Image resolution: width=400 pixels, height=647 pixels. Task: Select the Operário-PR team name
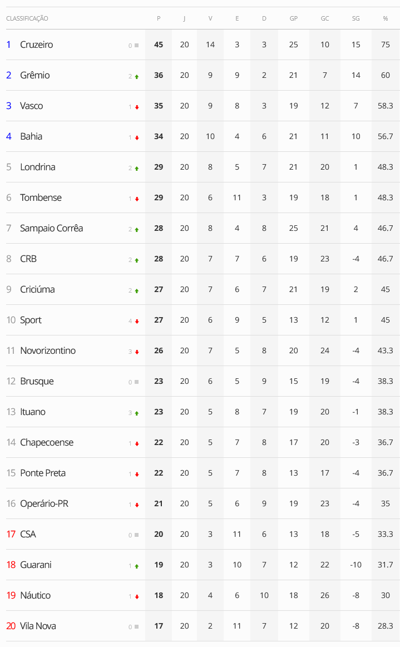pos(44,503)
